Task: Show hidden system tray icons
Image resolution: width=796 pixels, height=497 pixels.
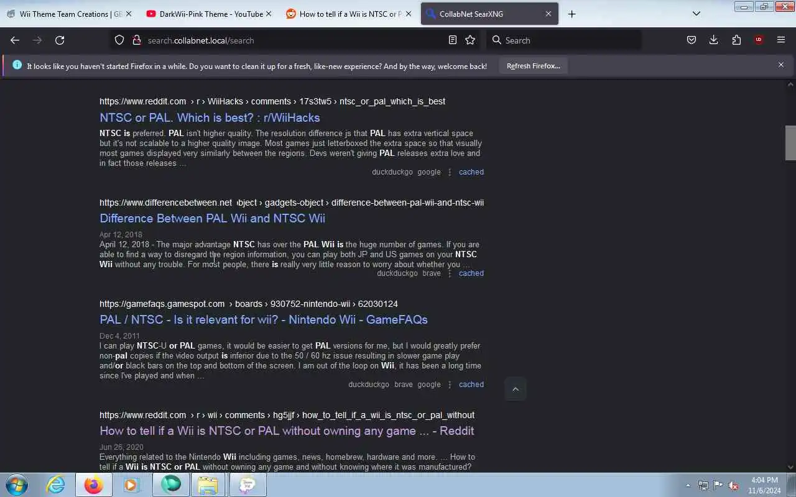Action: 688,485
